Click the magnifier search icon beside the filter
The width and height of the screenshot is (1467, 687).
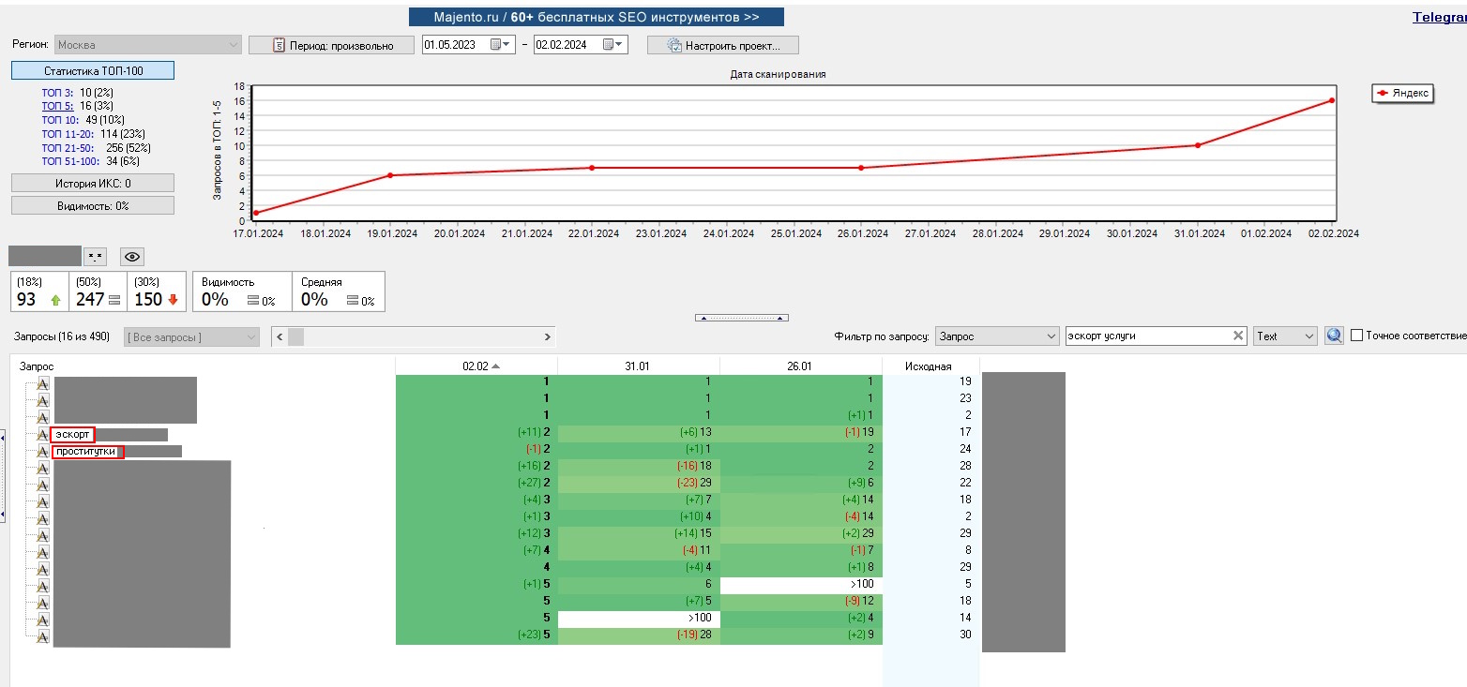1334,336
